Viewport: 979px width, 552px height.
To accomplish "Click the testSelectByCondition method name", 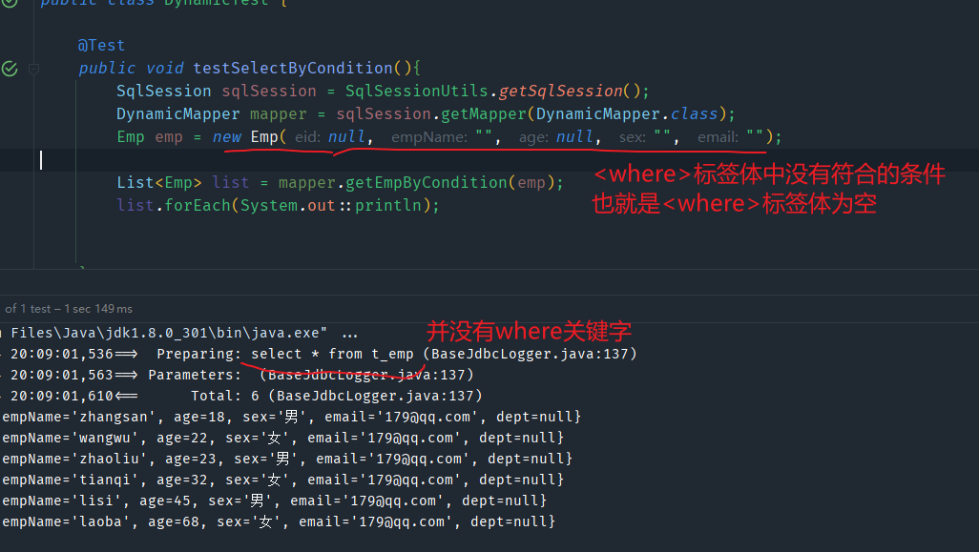I will pyautogui.click(x=292, y=69).
